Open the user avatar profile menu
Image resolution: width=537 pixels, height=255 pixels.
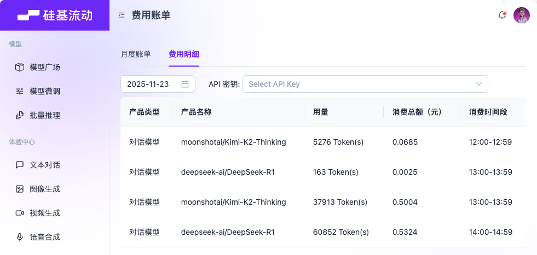[521, 15]
